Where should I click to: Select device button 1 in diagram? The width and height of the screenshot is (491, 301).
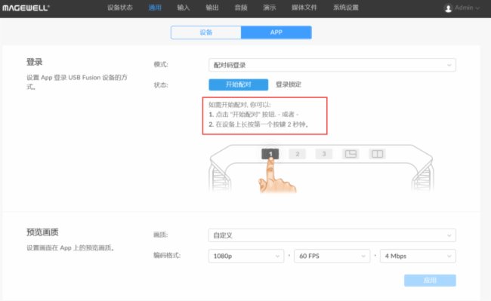point(270,154)
